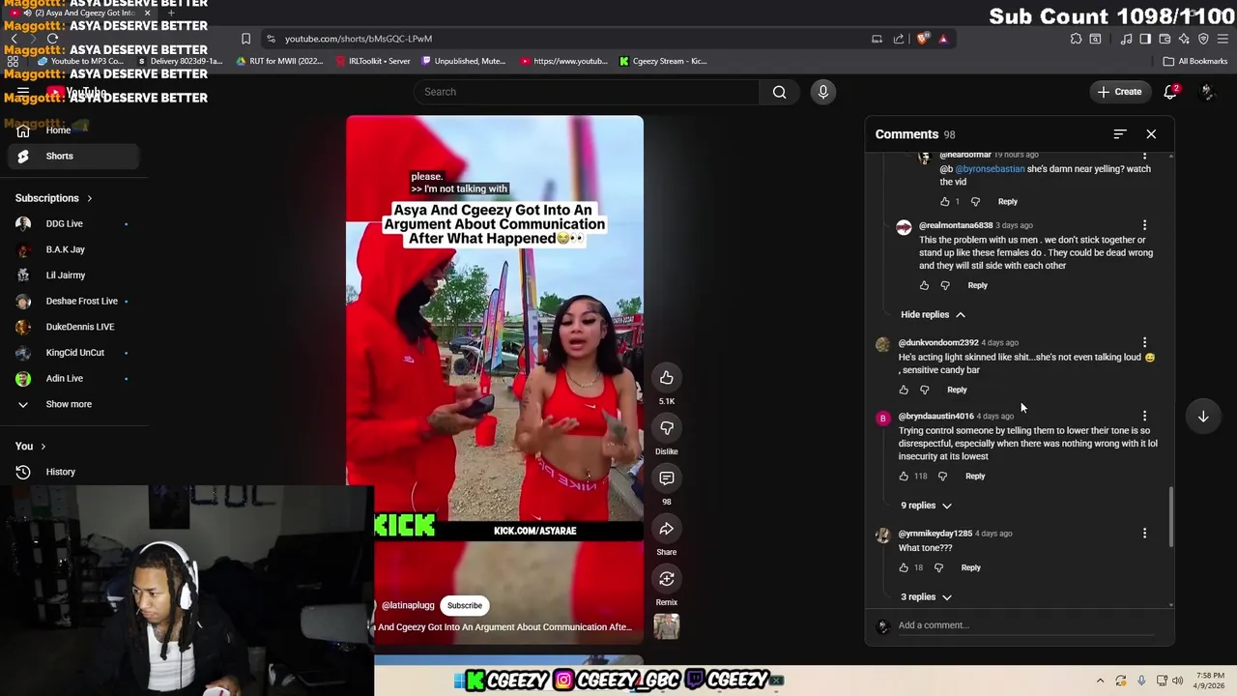The image size is (1237, 696).
Task: Open the Brave Rewards triangle icon
Action: (943, 39)
